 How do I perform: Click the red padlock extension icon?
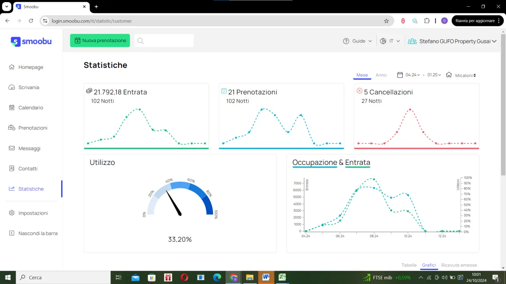(403, 21)
